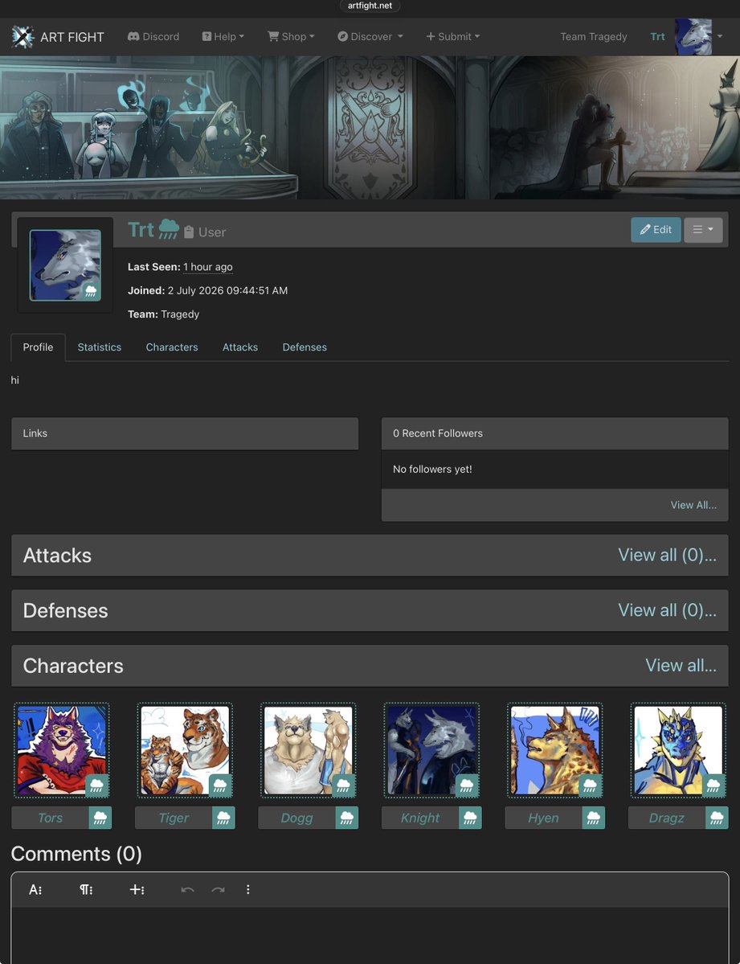This screenshot has width=740, height=964.
Task: Click the team cloud icon beside Tiger name
Action: 223,818
